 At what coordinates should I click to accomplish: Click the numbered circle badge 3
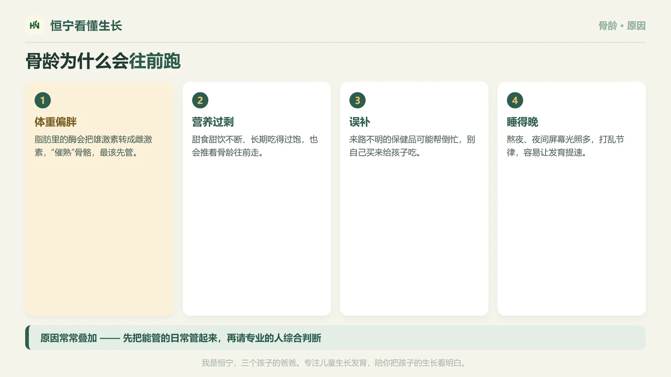tap(358, 101)
